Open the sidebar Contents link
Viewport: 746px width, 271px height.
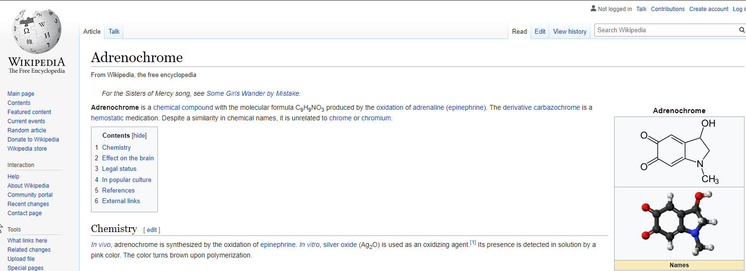click(x=19, y=103)
